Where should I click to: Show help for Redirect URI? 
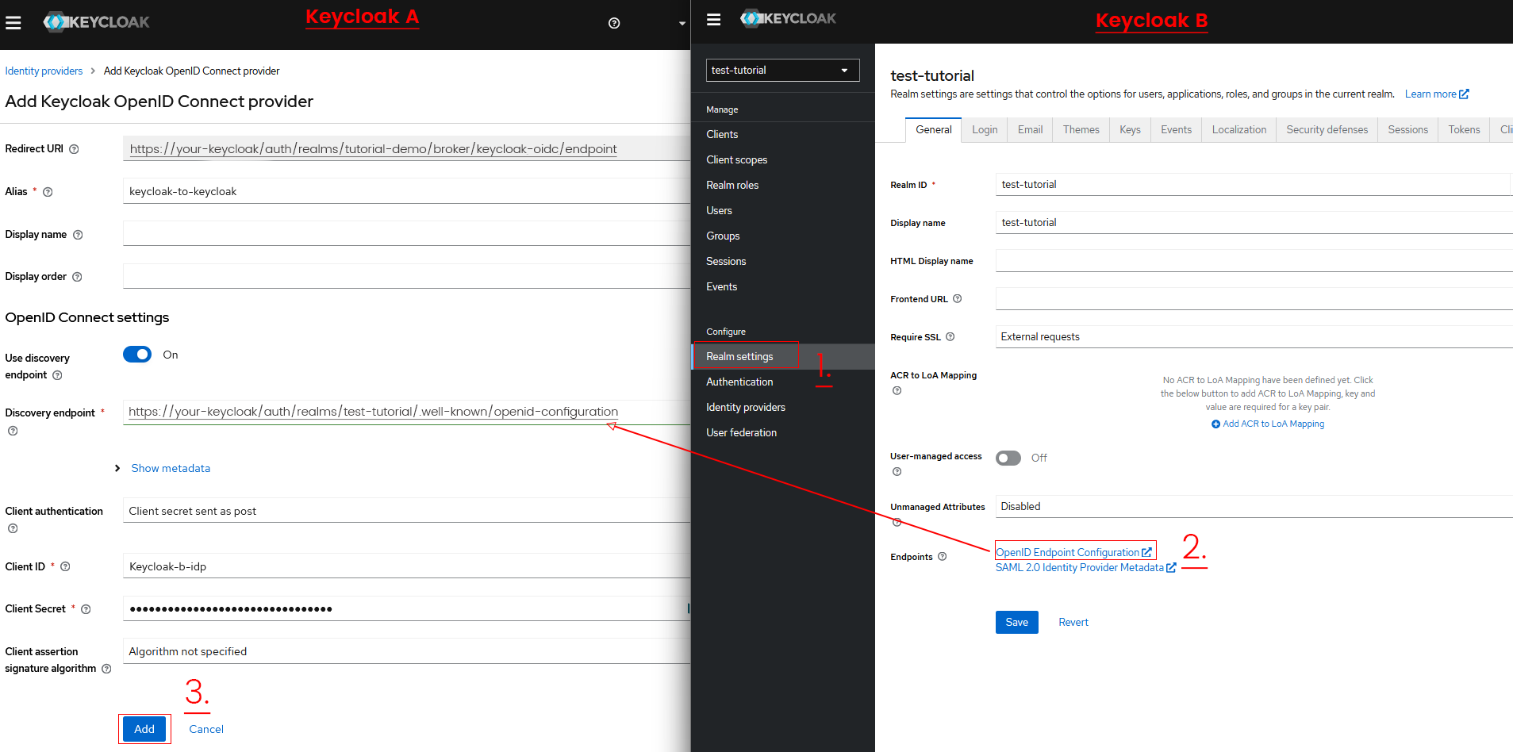[74, 149]
